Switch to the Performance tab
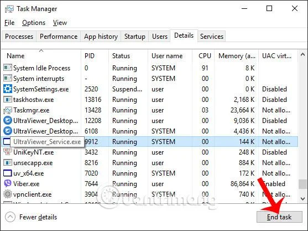 coord(59,37)
